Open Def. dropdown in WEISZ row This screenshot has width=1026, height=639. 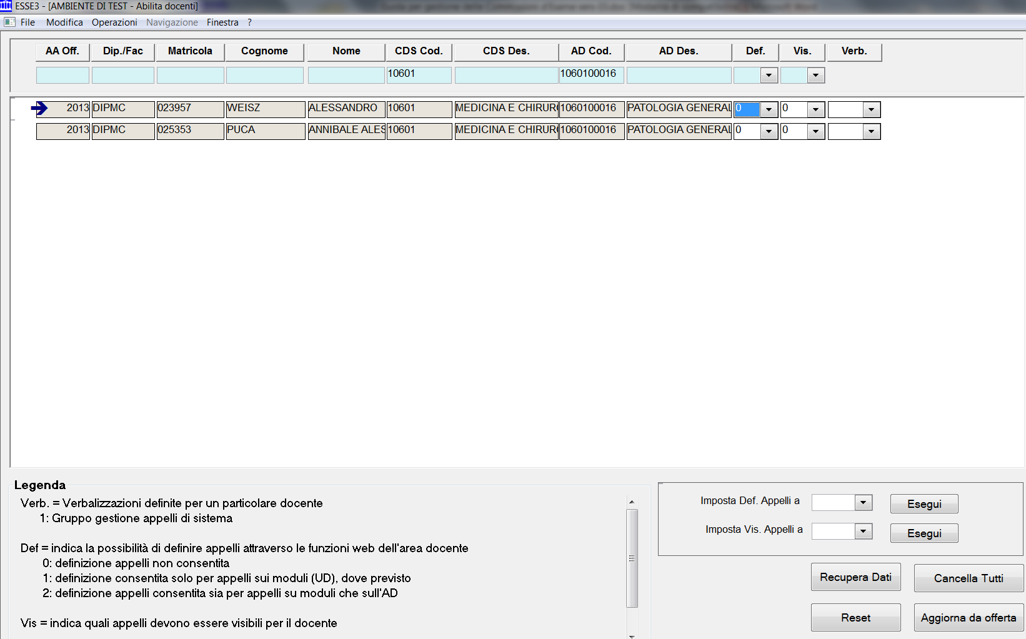769,109
